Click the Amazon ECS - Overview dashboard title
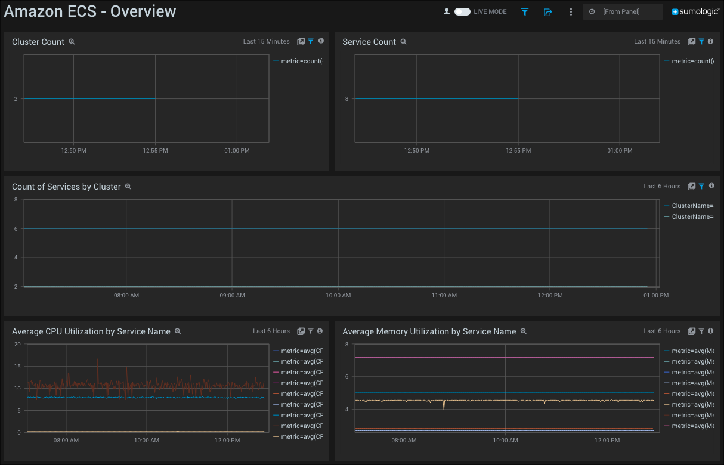The image size is (724, 465). click(x=90, y=11)
